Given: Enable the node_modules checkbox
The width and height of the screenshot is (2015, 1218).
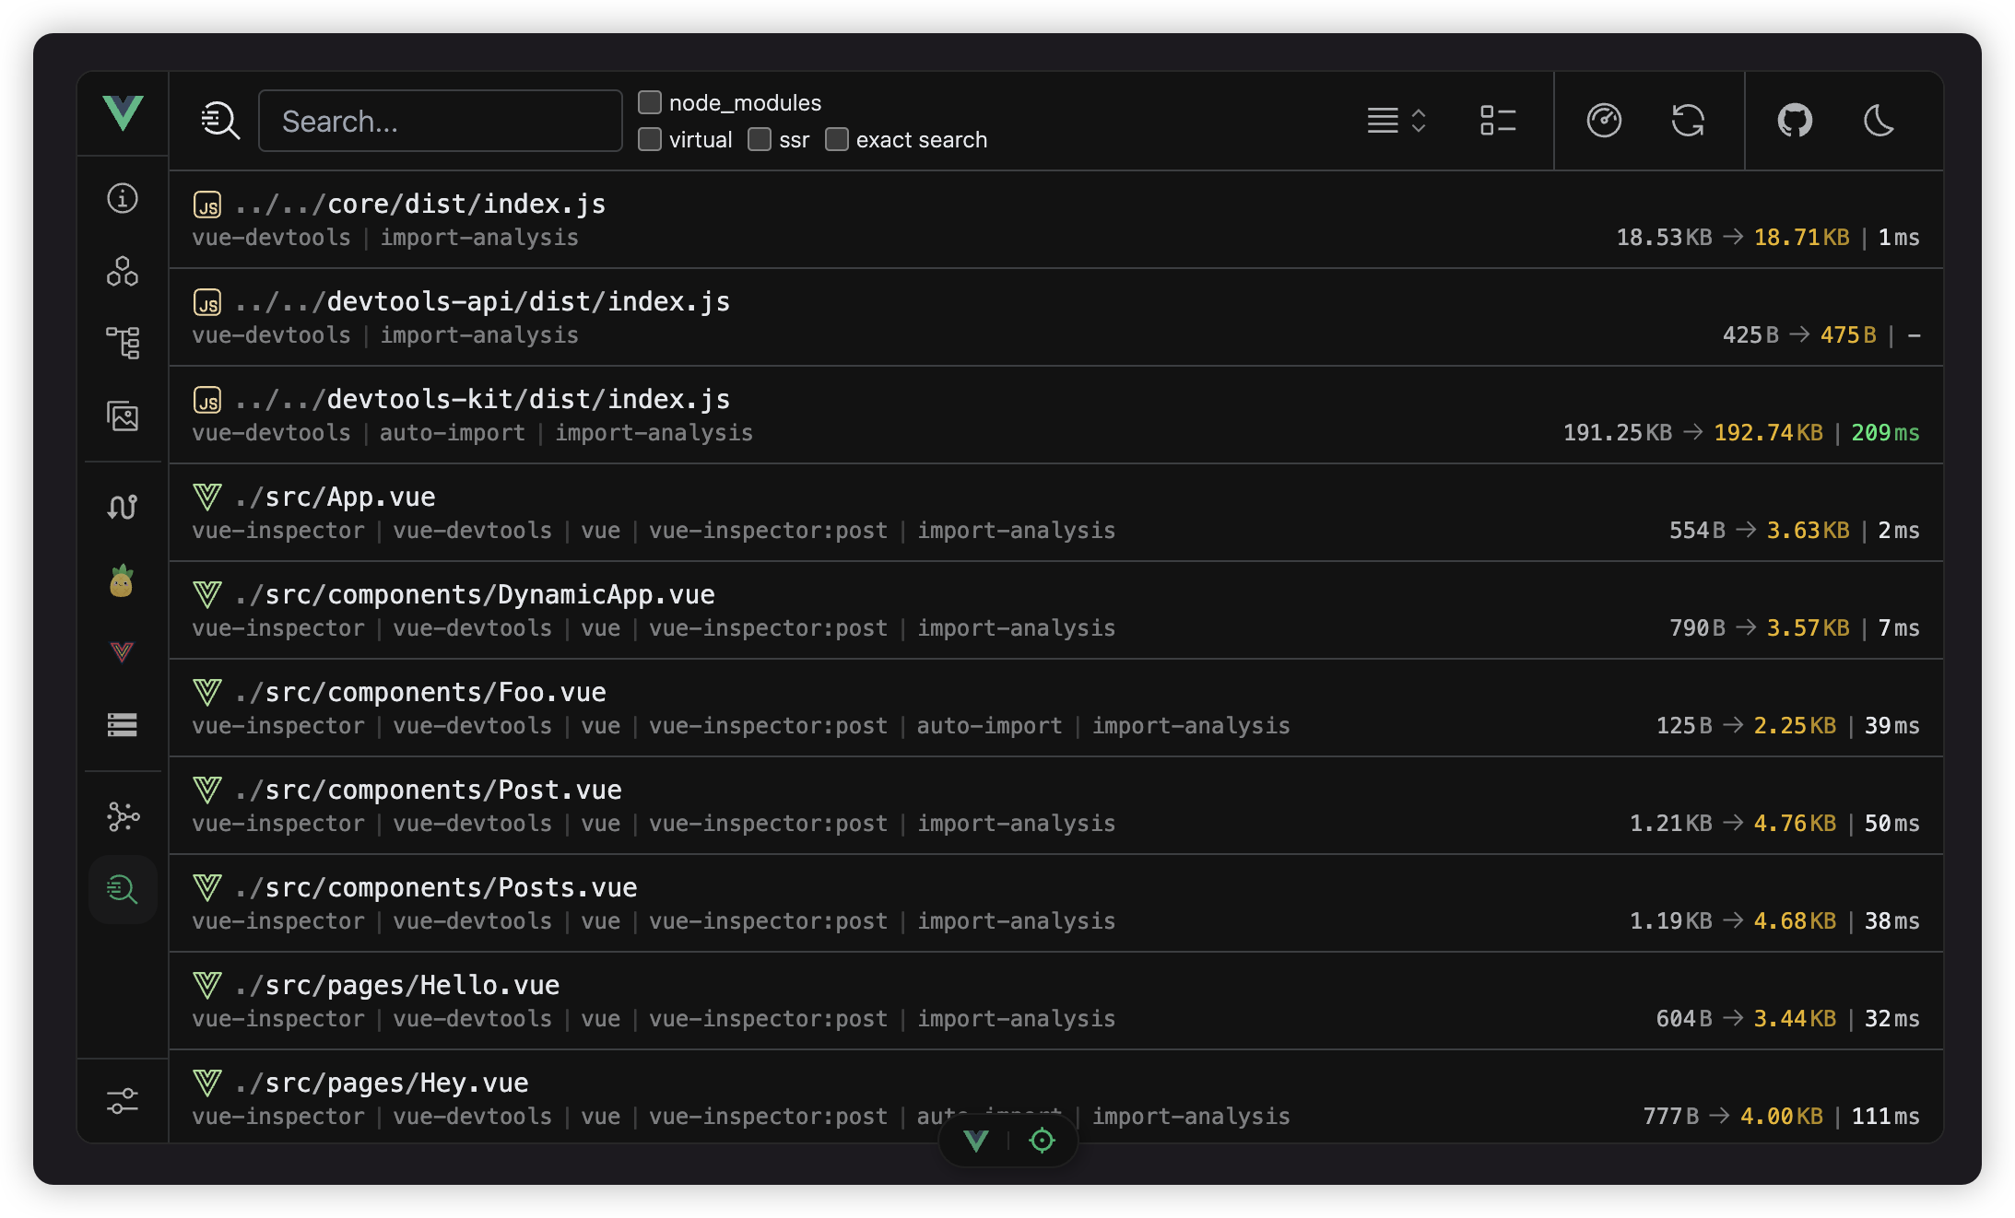Looking at the screenshot, I should point(650,102).
